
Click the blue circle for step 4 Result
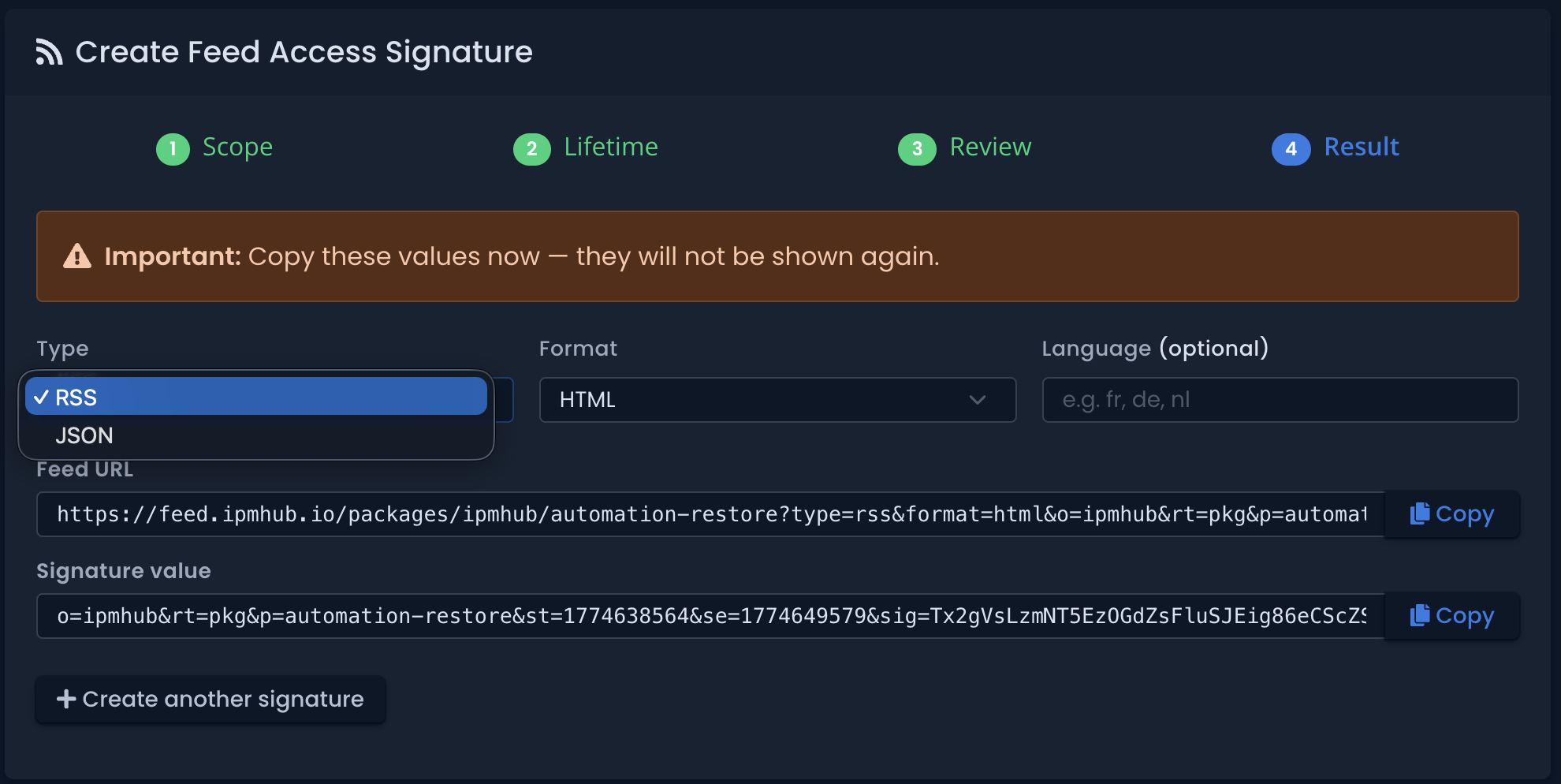point(1291,149)
